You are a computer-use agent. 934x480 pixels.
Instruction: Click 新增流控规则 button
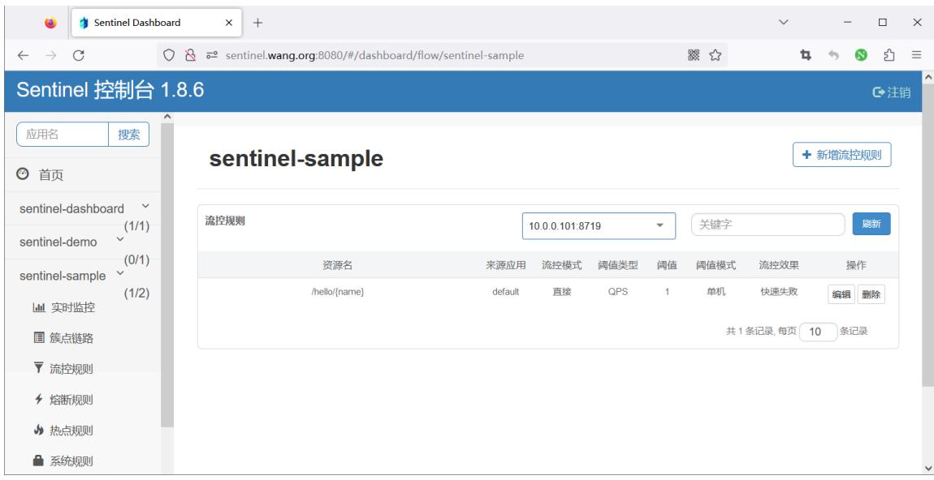(841, 155)
